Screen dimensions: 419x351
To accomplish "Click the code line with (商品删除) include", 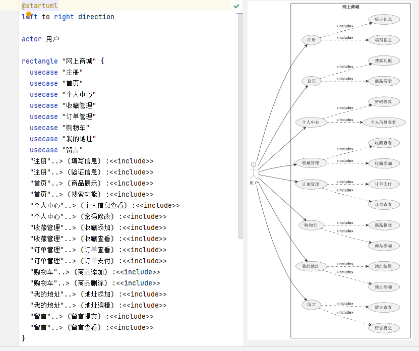I will (x=95, y=283).
